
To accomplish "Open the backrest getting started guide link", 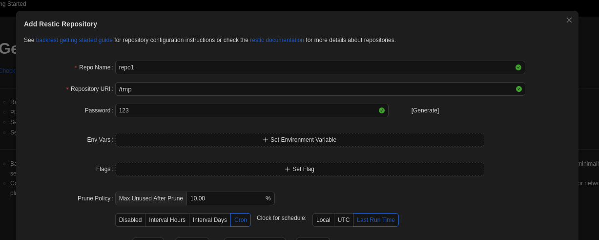I will click(x=74, y=40).
